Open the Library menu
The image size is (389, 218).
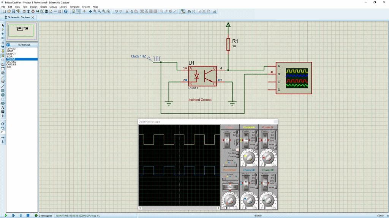[63, 7]
